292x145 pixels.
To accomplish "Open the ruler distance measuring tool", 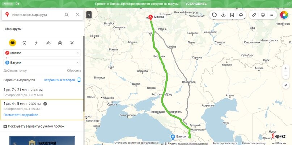I will point(254,15).
